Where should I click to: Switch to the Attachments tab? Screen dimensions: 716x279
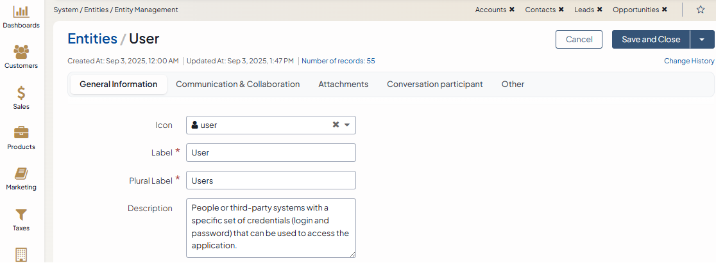(343, 84)
